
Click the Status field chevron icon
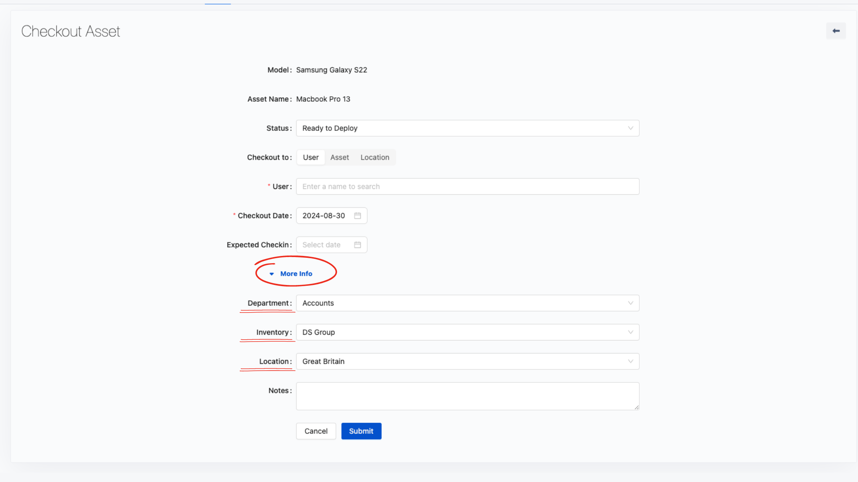click(x=630, y=128)
